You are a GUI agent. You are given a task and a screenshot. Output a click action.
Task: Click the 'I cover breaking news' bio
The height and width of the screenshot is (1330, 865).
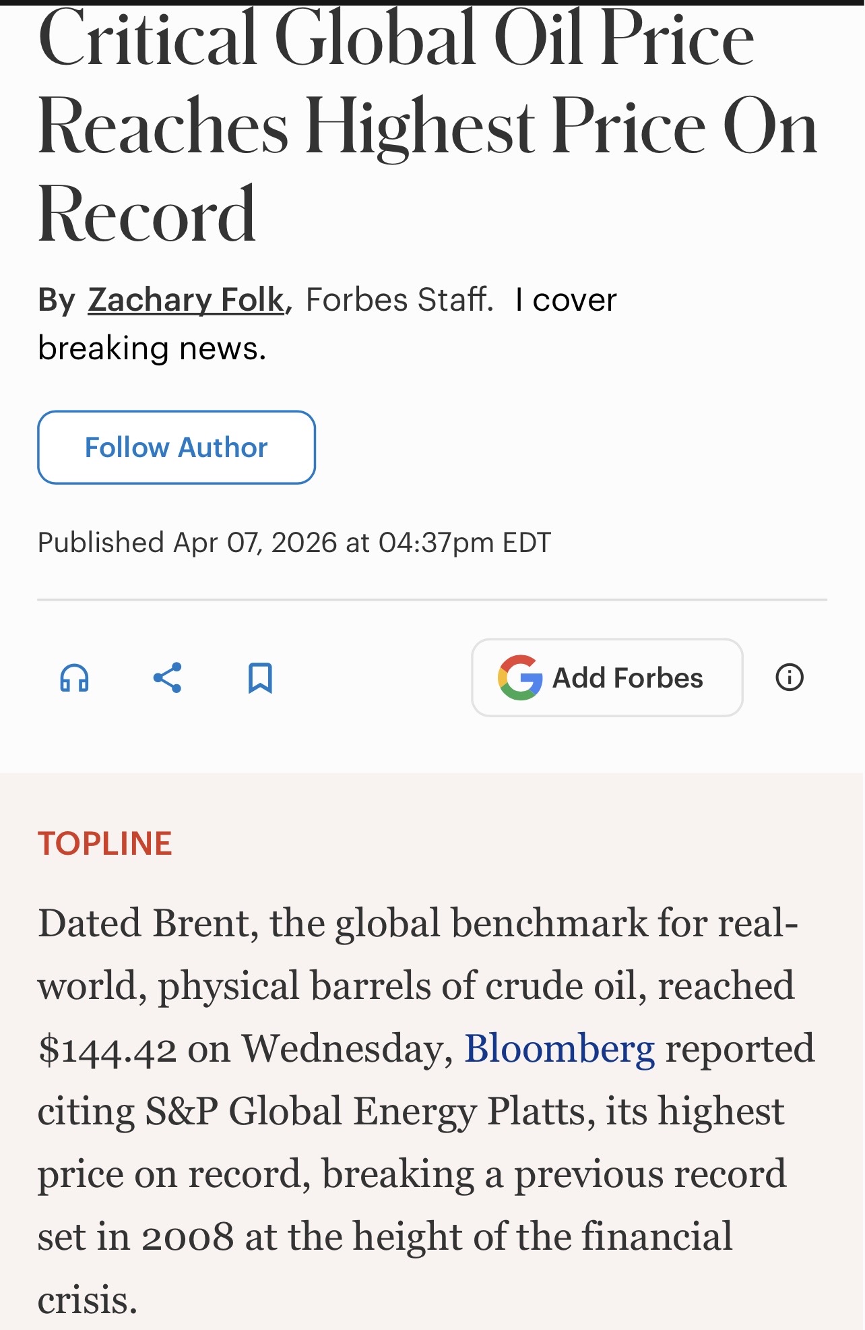pyautogui.click(x=327, y=324)
